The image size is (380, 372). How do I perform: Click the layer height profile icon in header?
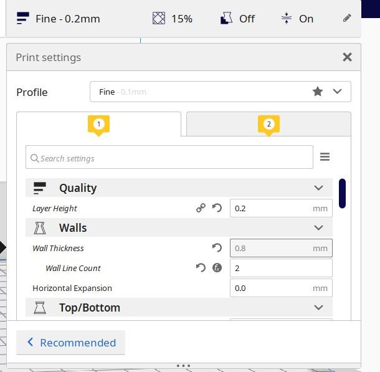pos(23,19)
